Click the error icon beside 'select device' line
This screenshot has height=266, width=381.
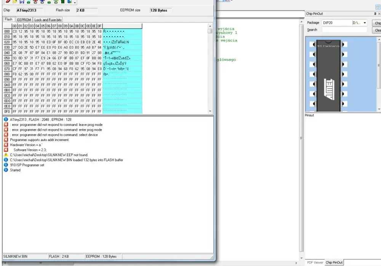coord(6,135)
